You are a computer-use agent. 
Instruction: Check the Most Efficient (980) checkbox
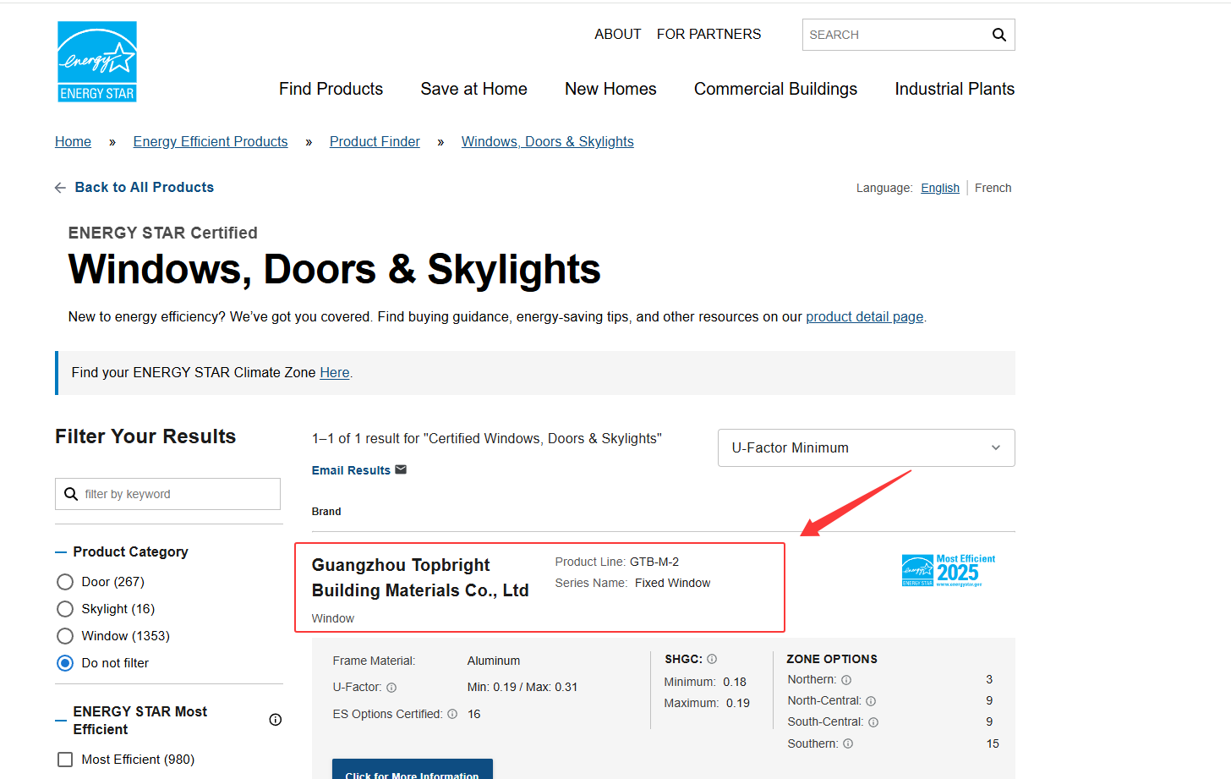point(65,760)
